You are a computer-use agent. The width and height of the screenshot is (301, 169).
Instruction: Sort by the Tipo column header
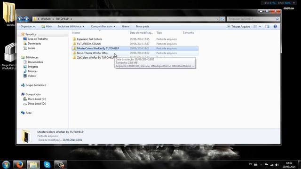(x=159, y=33)
